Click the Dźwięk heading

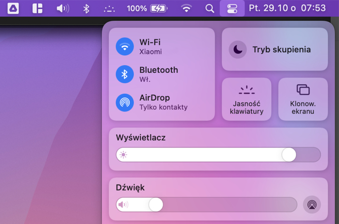point(130,188)
